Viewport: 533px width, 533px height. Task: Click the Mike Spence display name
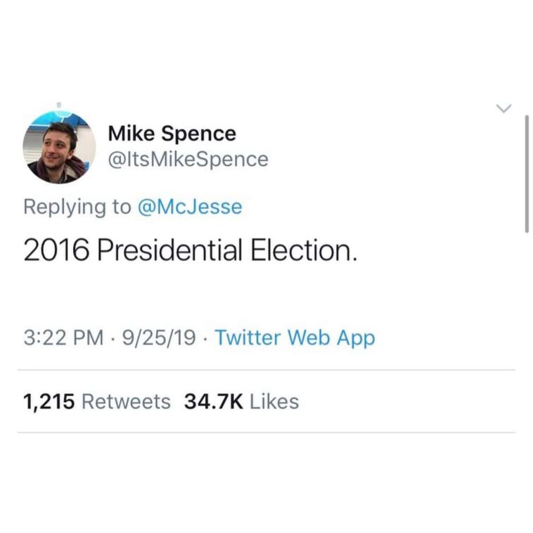(172, 134)
